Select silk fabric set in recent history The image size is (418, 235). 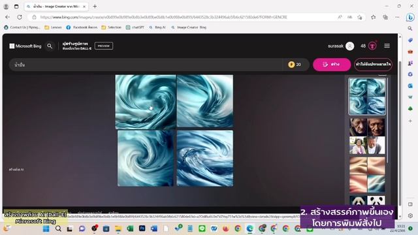(x=367, y=175)
